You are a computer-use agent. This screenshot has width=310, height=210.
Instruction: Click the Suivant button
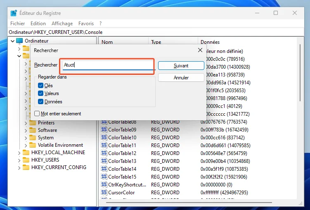point(181,65)
